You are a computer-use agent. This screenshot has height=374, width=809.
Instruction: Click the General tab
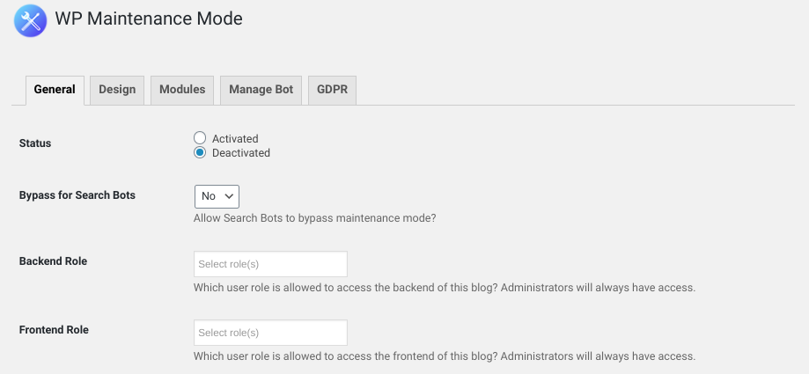coord(55,90)
